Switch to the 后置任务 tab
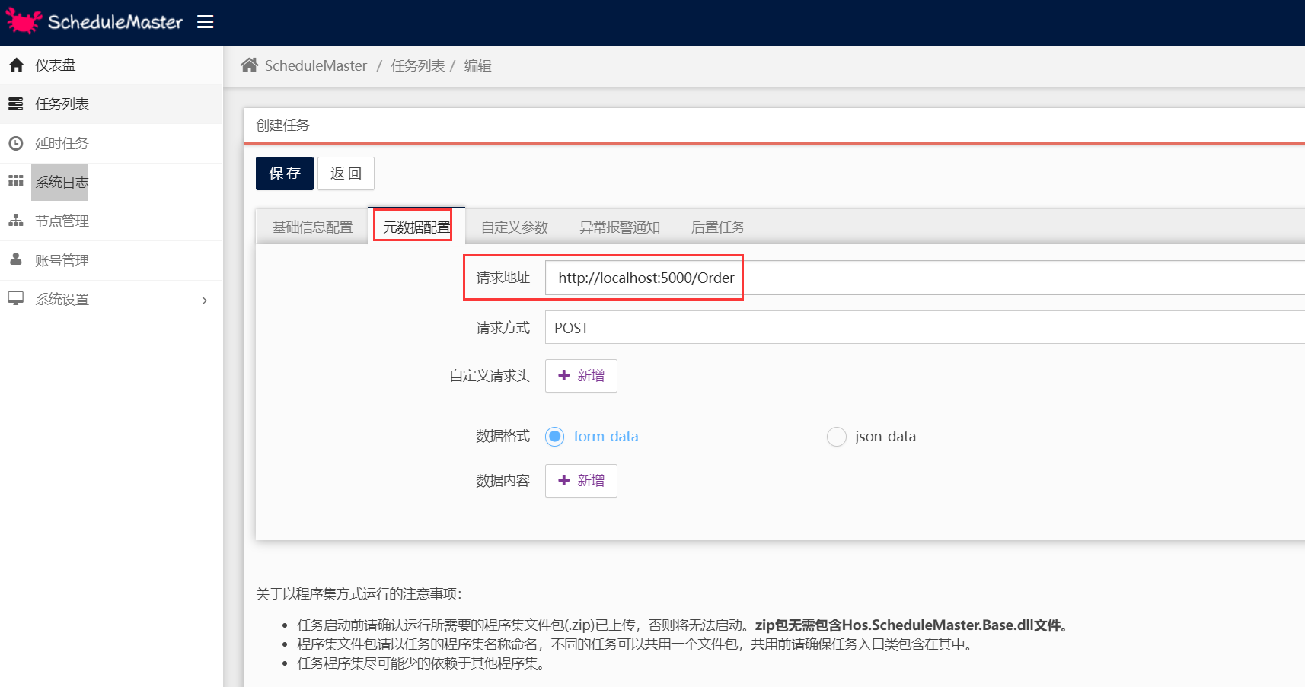The width and height of the screenshot is (1305, 687). (x=718, y=227)
